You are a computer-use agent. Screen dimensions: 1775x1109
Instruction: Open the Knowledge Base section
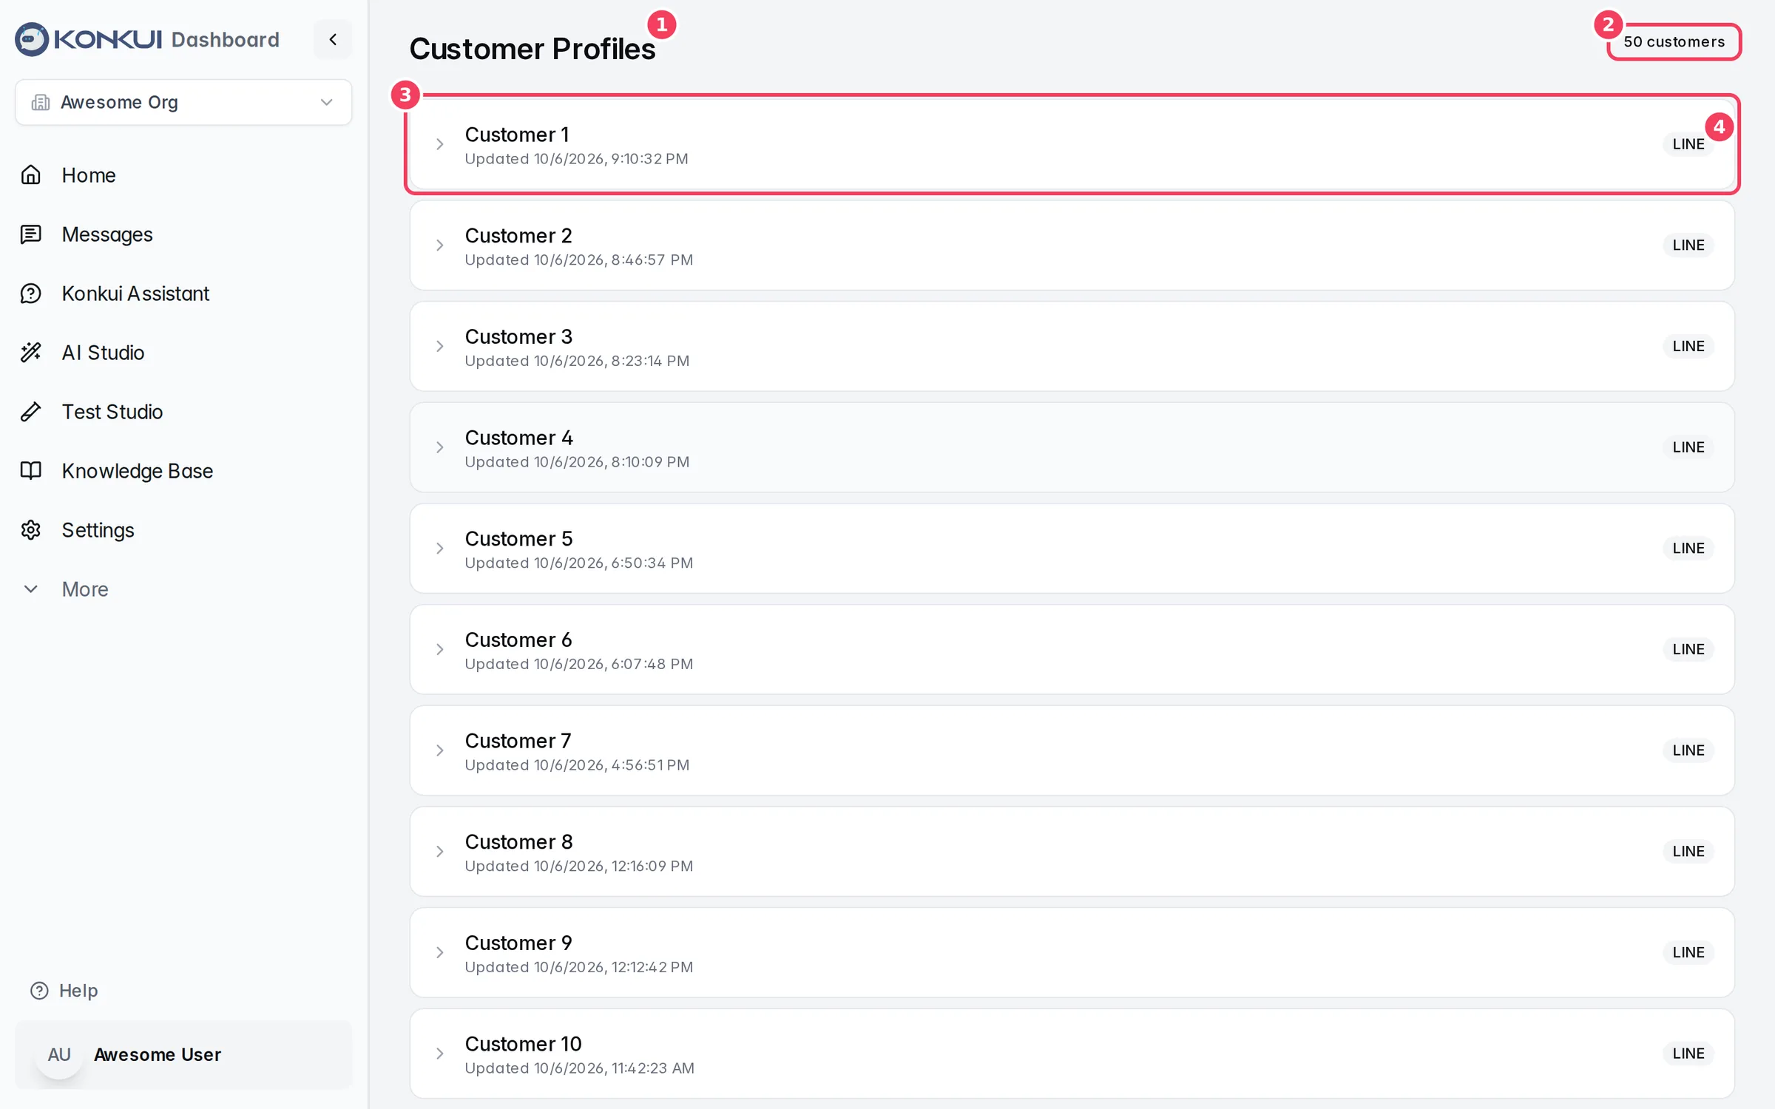137,471
